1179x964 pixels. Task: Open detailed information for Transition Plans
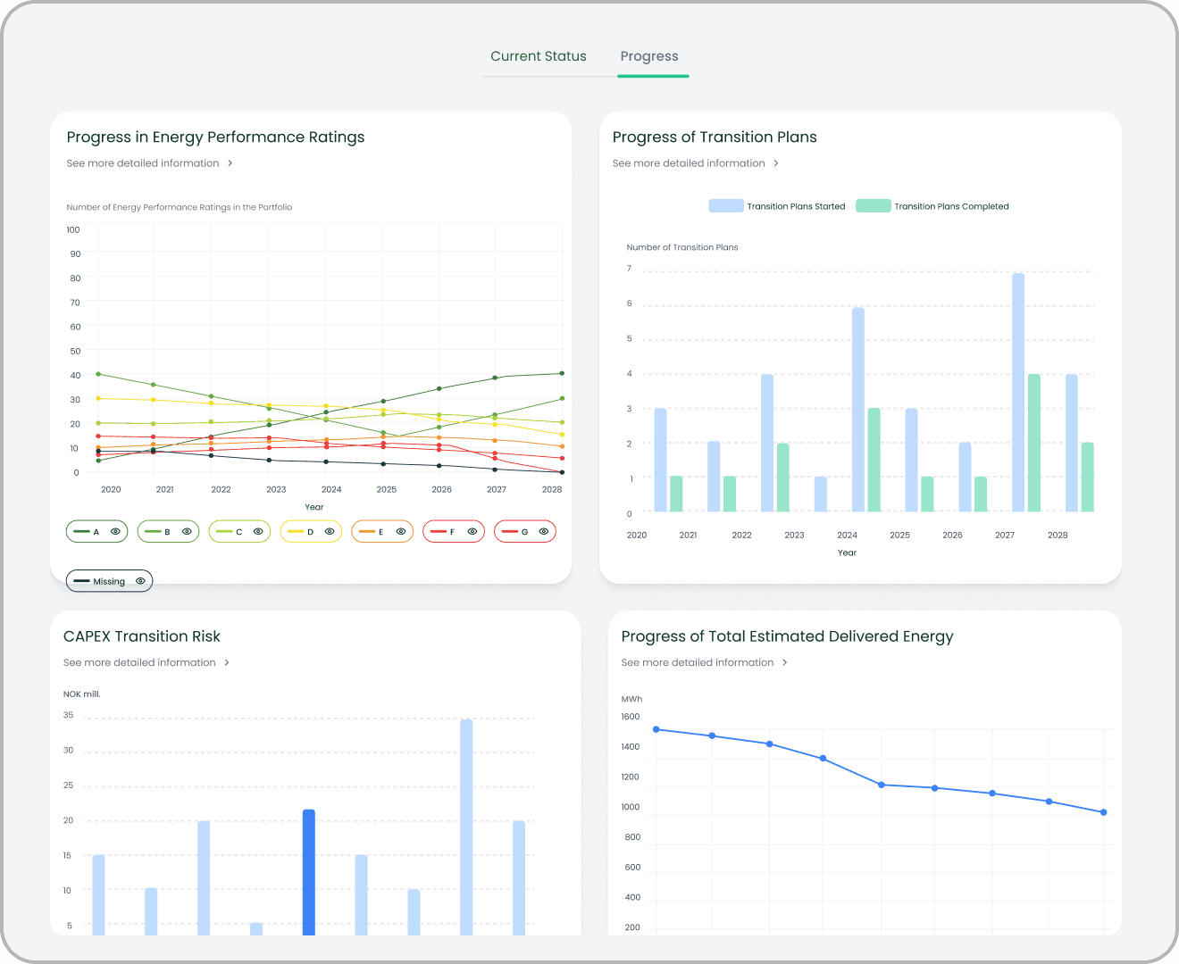689,163
